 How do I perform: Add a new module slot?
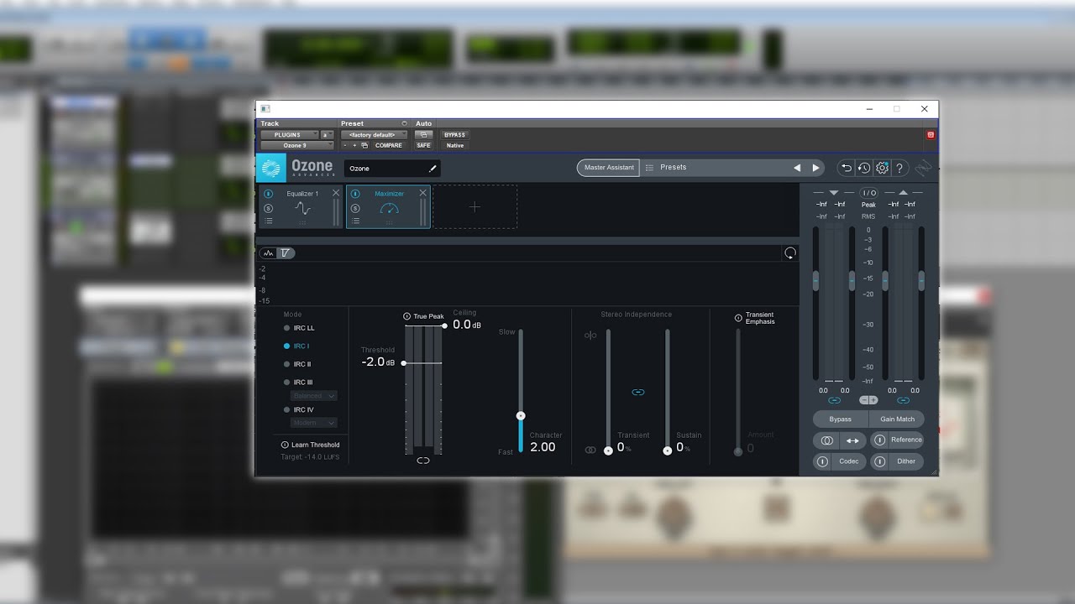pos(475,206)
